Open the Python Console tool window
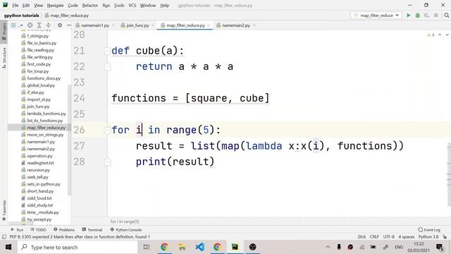 125,229
